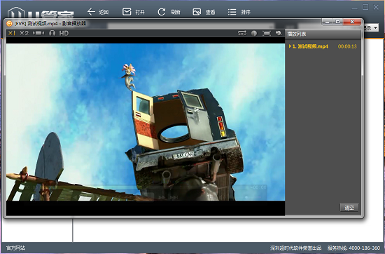
Task: Open the dropdown arrow behind player window
Action: [x=376, y=28]
